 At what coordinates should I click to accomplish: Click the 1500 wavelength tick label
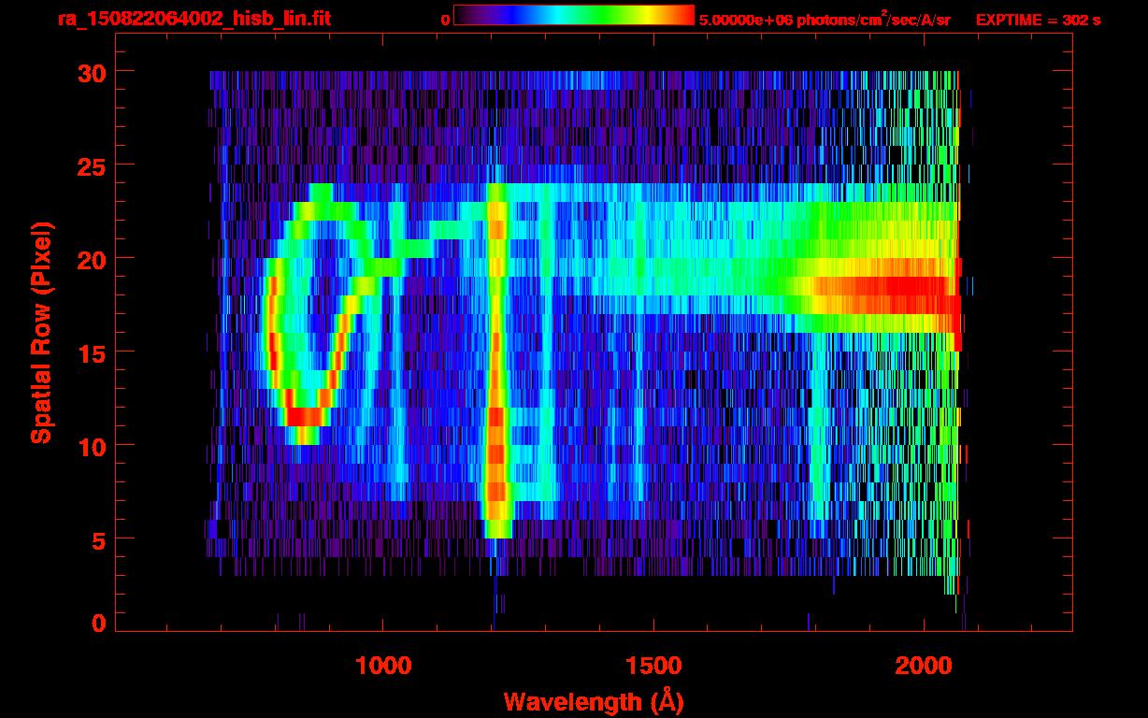653,665
